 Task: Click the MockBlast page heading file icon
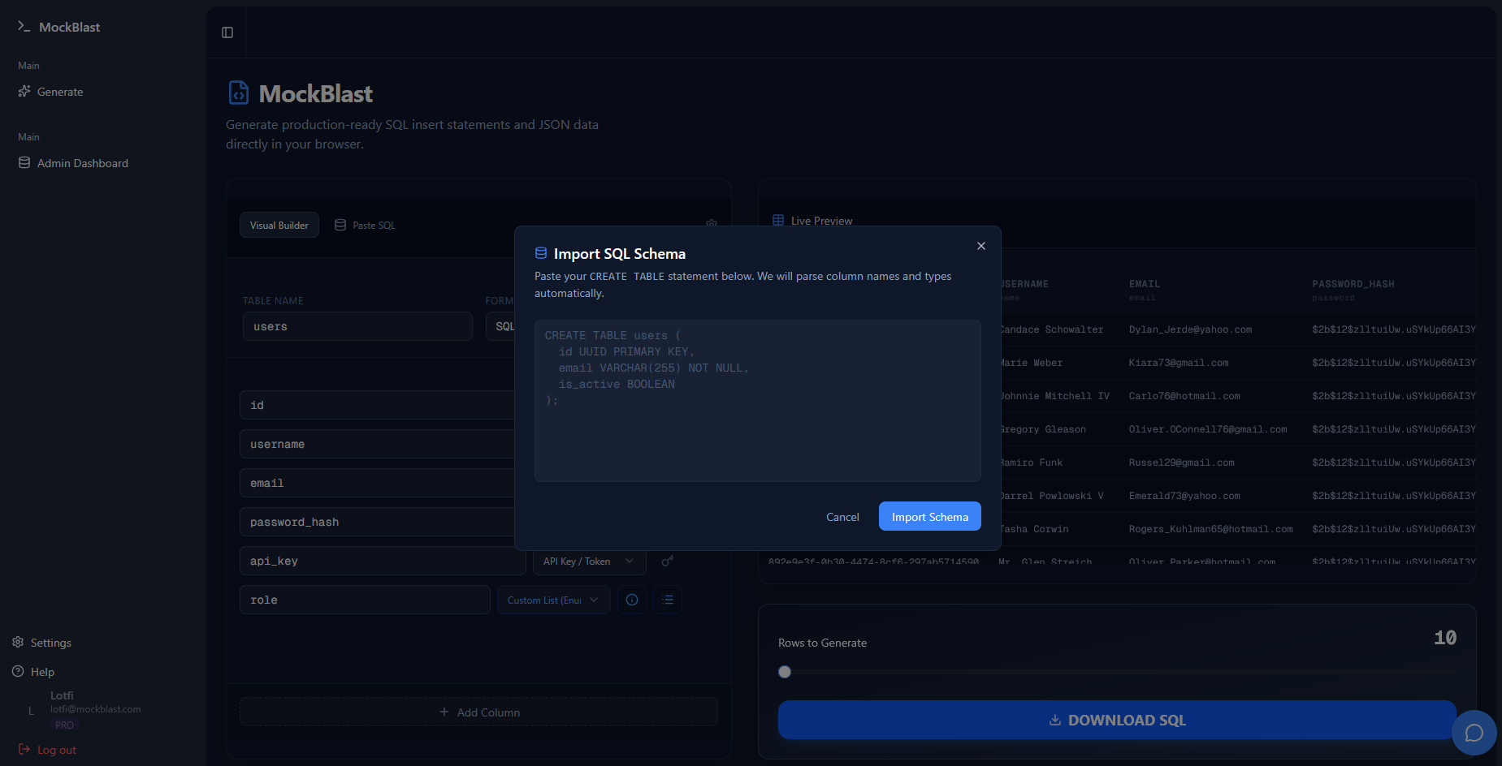pos(239,93)
